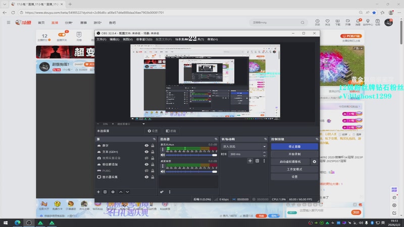Screen dimensions: 404x227
Task: Pop out the Controls dock icon
Action: pos(317,139)
